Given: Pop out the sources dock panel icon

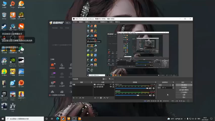Looking at the screenshot, I should pyautogui.click(x=113, y=82).
